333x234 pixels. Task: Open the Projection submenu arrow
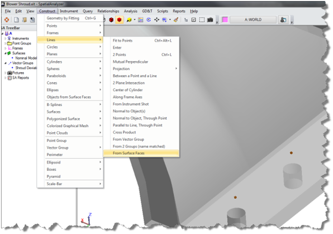(176, 68)
